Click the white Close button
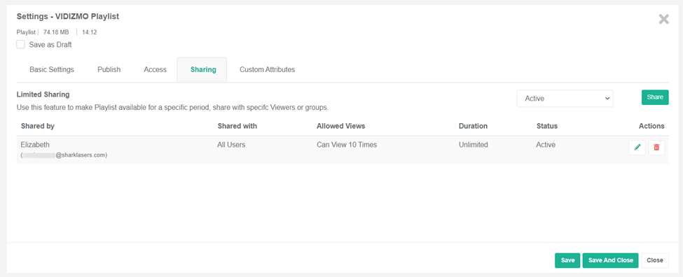Image resolution: width=683 pixels, height=277 pixels. (655, 260)
